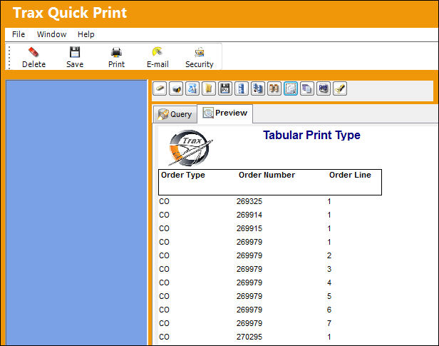Open the Security icon
This screenshot has height=346, width=439.
200,52
